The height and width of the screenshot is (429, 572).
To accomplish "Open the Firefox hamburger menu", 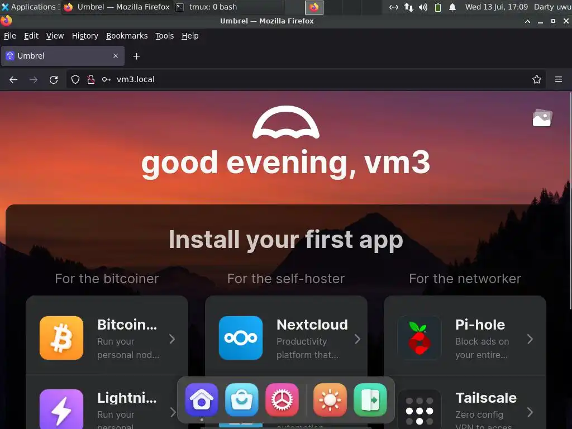I will [559, 79].
